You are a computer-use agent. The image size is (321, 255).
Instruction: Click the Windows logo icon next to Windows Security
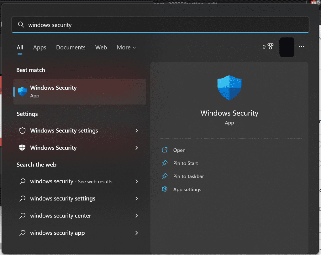point(22,148)
